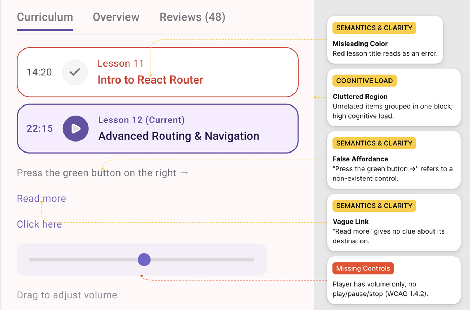This screenshot has width=470, height=310.
Task: Click the "Lesson 12 (Current)" label
Action: (x=141, y=120)
